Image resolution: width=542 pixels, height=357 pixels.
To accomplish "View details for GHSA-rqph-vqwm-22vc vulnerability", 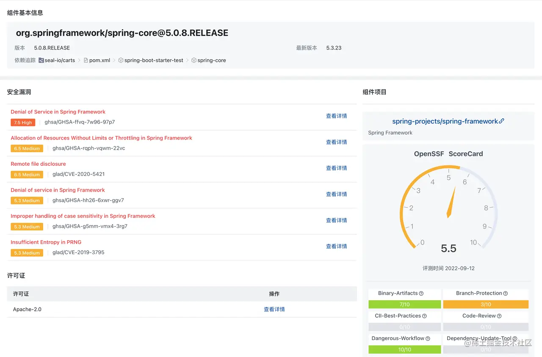I will [x=337, y=142].
